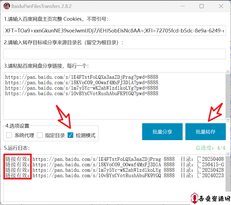Click the 批量分享 button
This screenshot has width=231, height=205.
[162, 132]
